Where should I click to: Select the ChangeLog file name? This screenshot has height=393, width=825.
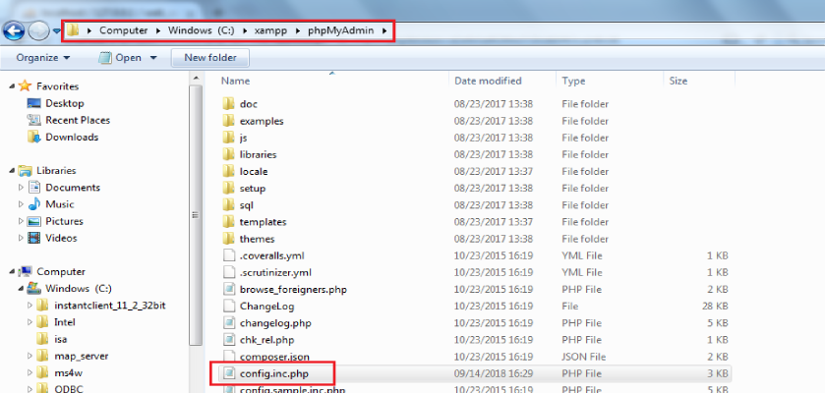[x=266, y=306]
